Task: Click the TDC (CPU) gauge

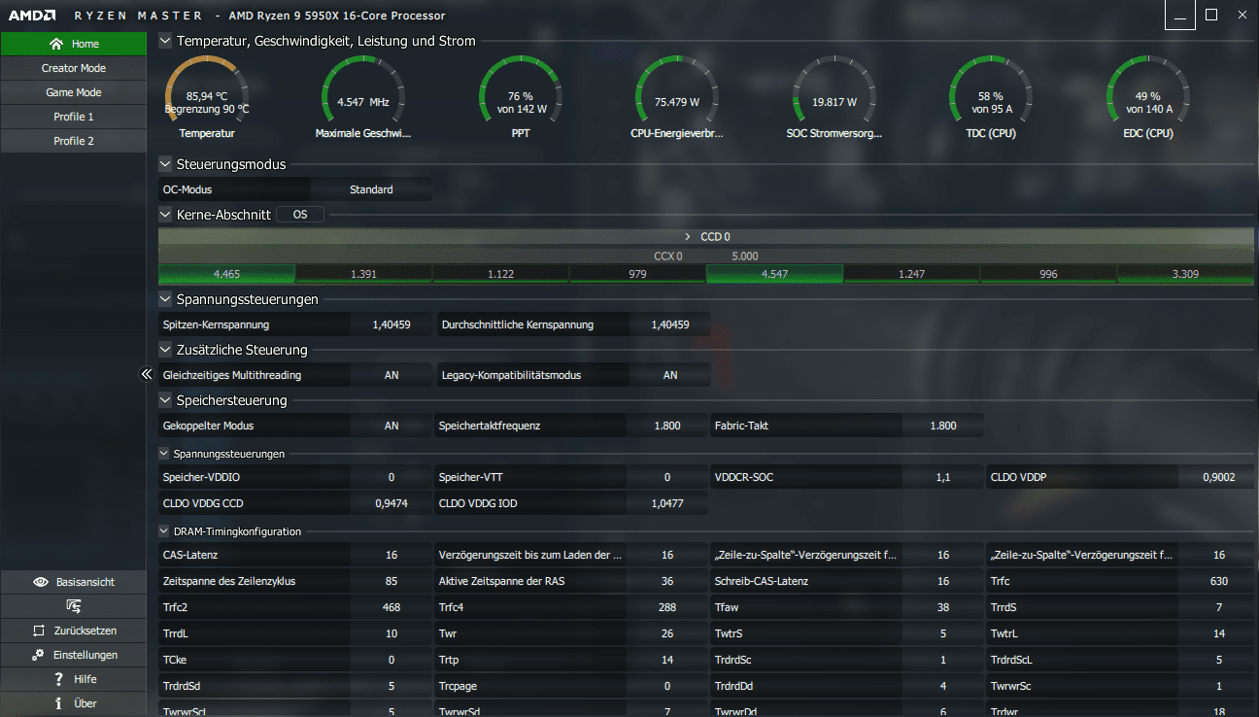Action: pyautogui.click(x=991, y=97)
